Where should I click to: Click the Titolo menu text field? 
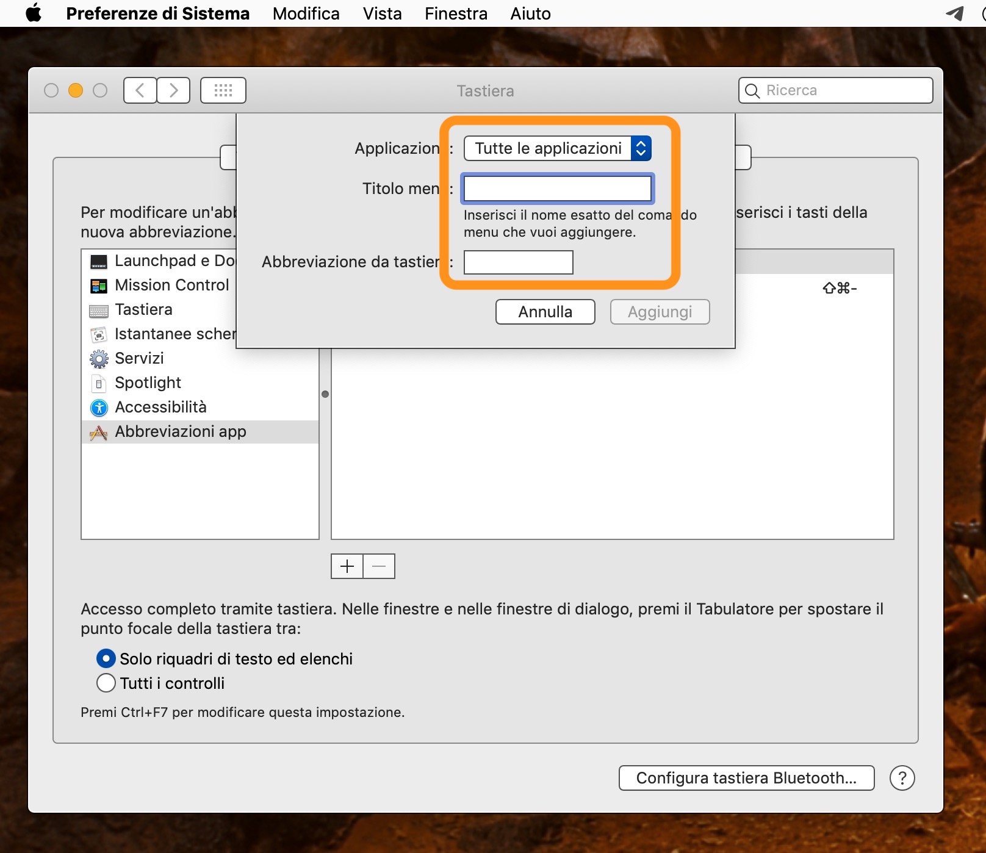click(x=558, y=189)
